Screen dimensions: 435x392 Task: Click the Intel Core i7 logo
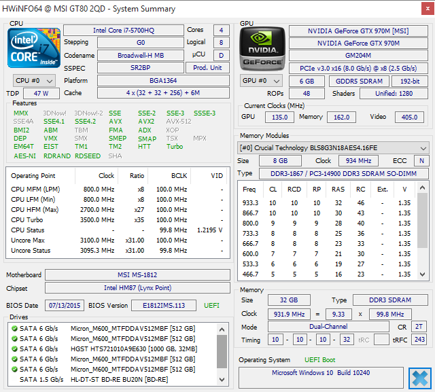pos(34,48)
